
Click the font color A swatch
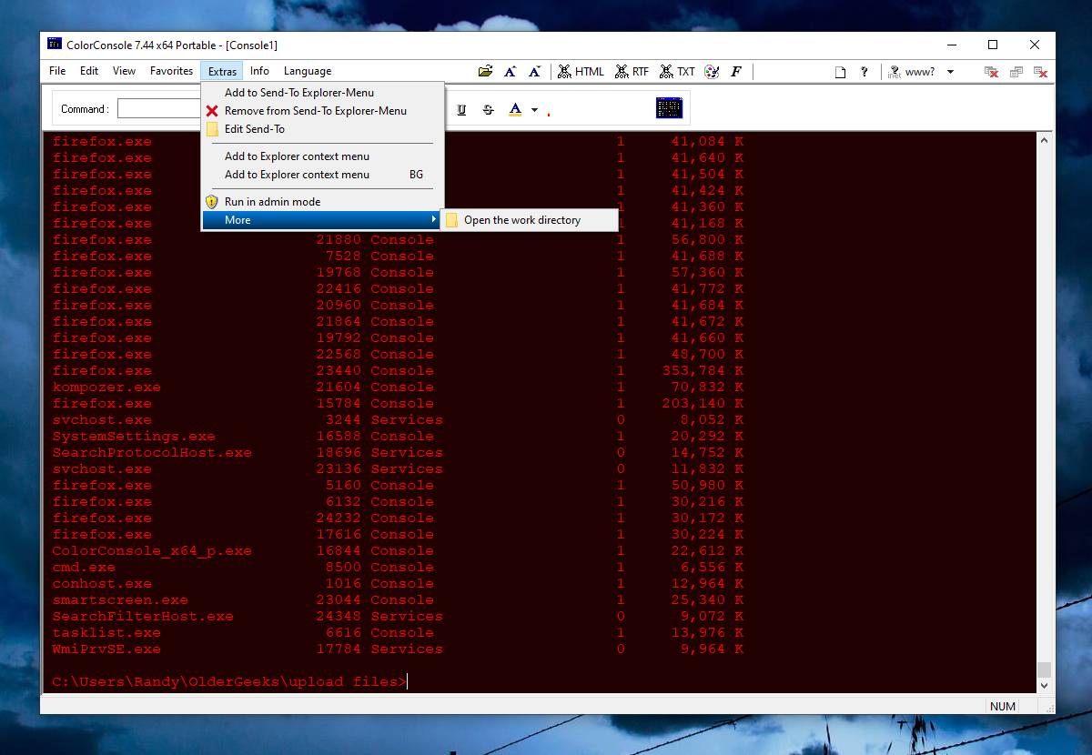pyautogui.click(x=515, y=109)
